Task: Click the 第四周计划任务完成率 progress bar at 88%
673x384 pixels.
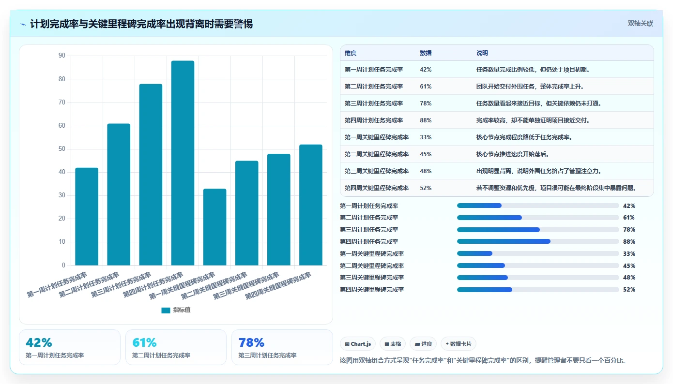Action: (538, 241)
